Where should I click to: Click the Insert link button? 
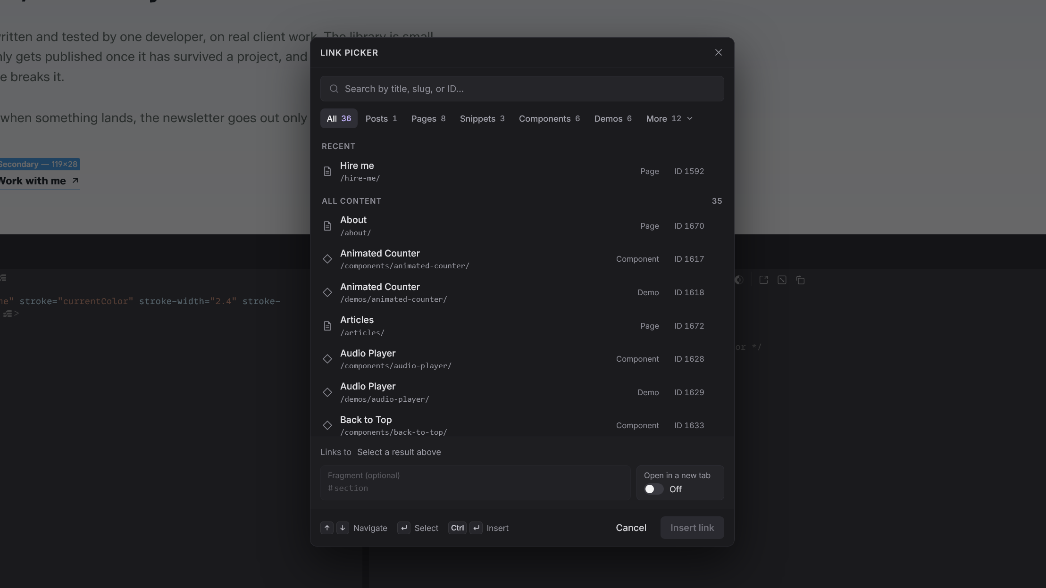click(692, 528)
